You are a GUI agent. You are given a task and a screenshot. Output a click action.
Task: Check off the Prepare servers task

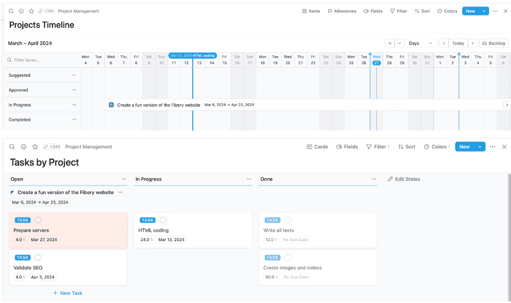click(x=38, y=220)
